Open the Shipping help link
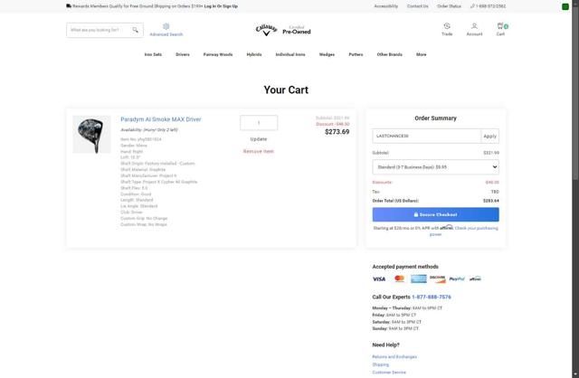Viewport: 579px width, 378px height. pos(380,364)
